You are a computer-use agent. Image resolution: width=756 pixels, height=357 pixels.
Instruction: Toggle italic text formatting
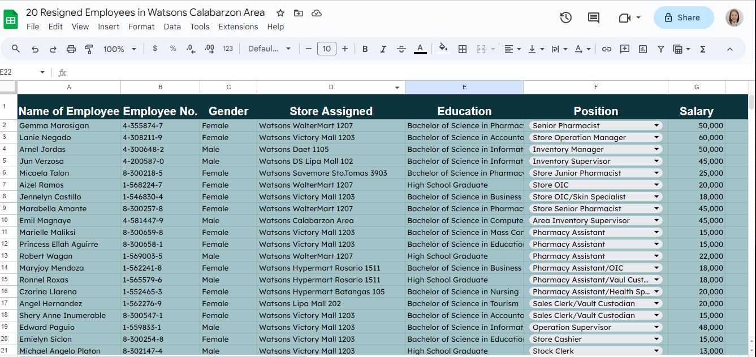click(383, 49)
